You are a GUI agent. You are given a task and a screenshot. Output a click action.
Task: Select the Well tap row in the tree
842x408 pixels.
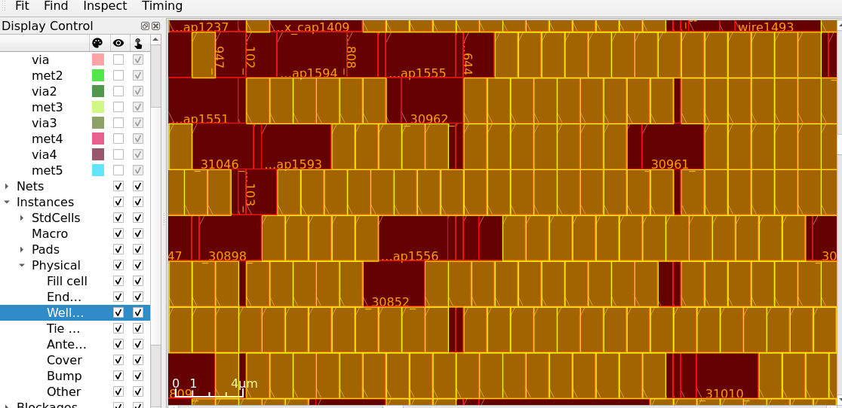click(75, 312)
